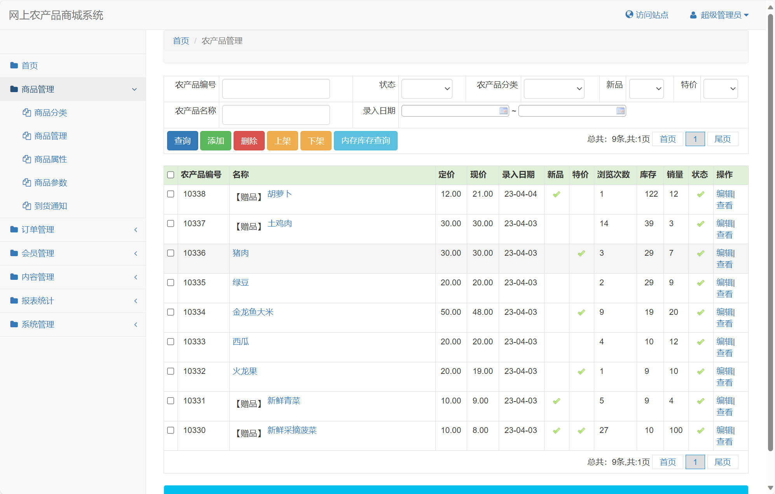Screen dimensions: 775x494
Task: Click the folder icon beside 首页 in sidebar
Action: click(14, 65)
